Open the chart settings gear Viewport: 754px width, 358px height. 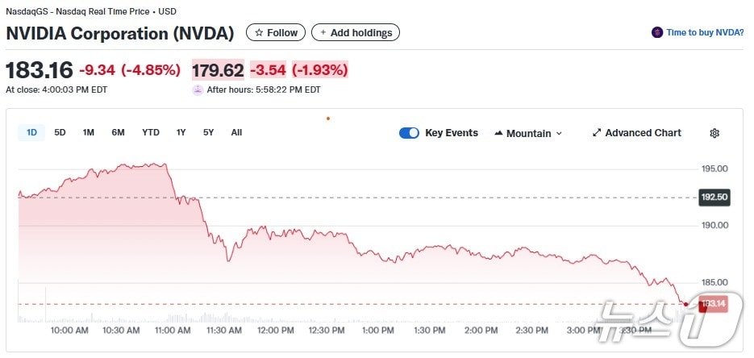714,133
